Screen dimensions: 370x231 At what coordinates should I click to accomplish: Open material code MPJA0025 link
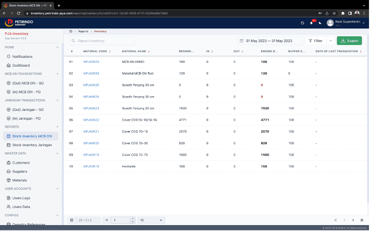[x=91, y=85]
